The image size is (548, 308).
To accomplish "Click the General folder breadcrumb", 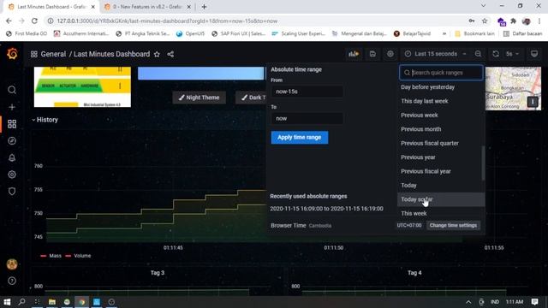I will [53, 54].
